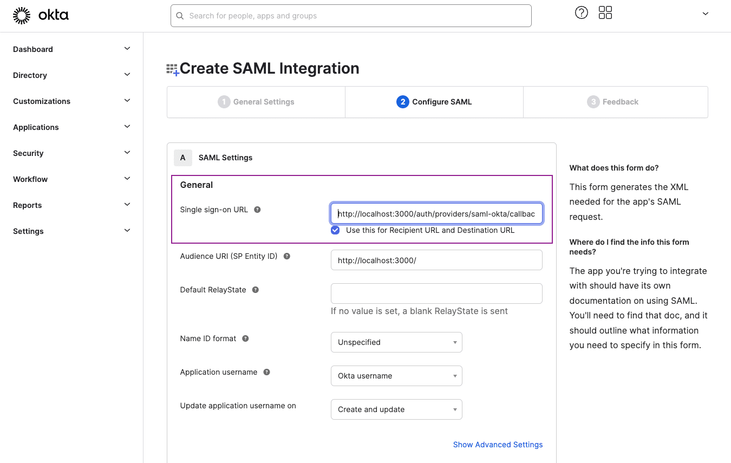Expand the Customizations sidebar section
This screenshot has width=731, height=463.
point(71,101)
